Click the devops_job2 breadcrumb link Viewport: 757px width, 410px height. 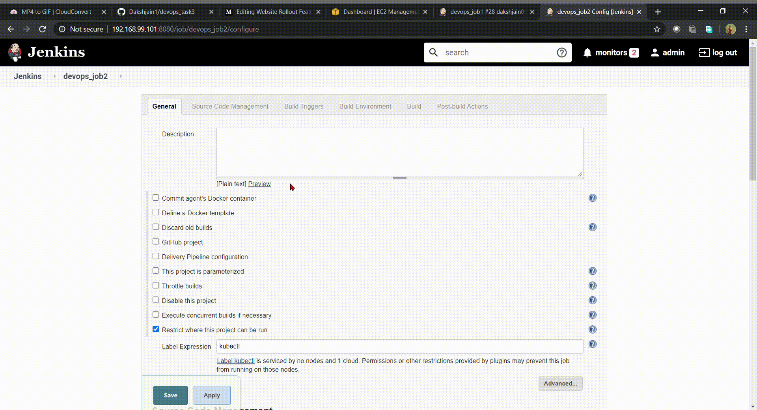[86, 76]
